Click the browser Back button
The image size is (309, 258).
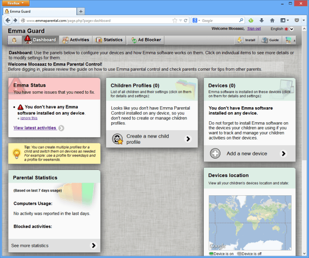point(8,21)
